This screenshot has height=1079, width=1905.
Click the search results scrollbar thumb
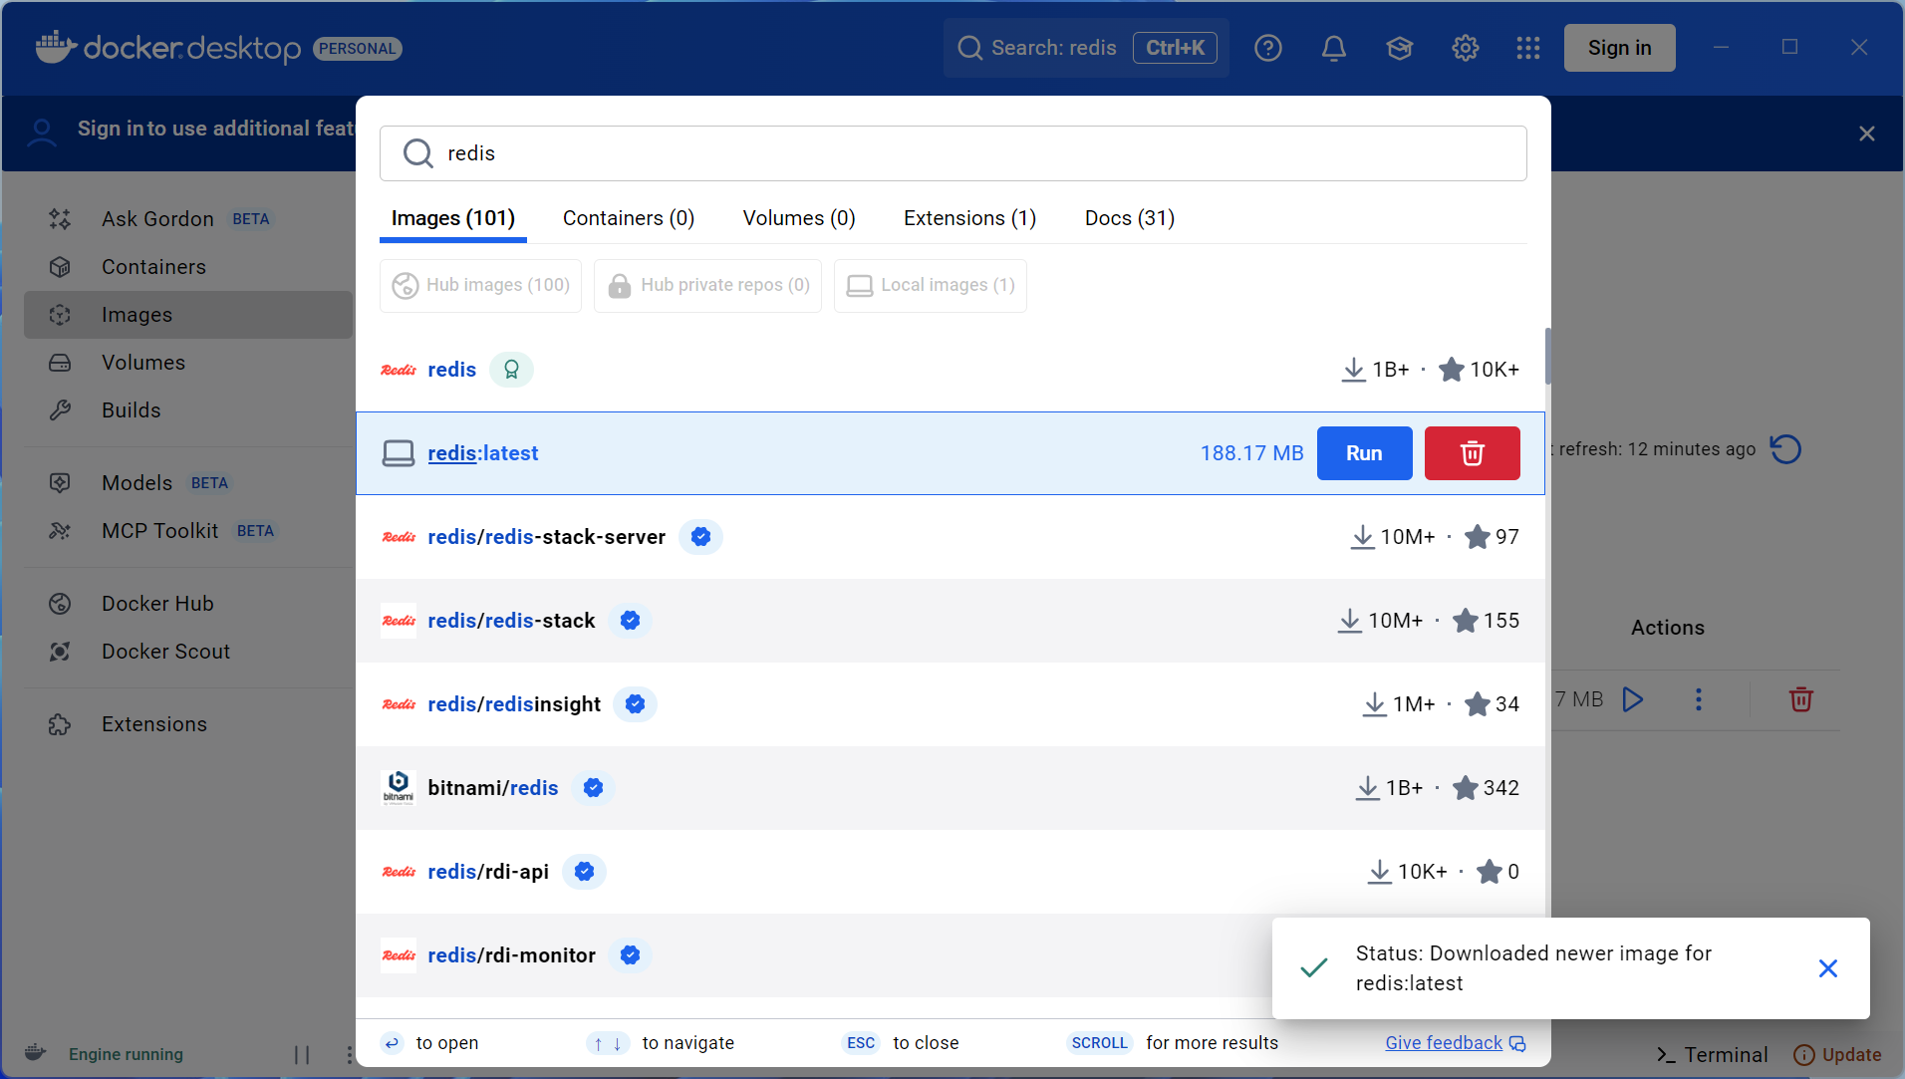click(1547, 356)
